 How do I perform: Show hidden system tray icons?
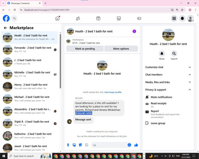tap(162, 156)
